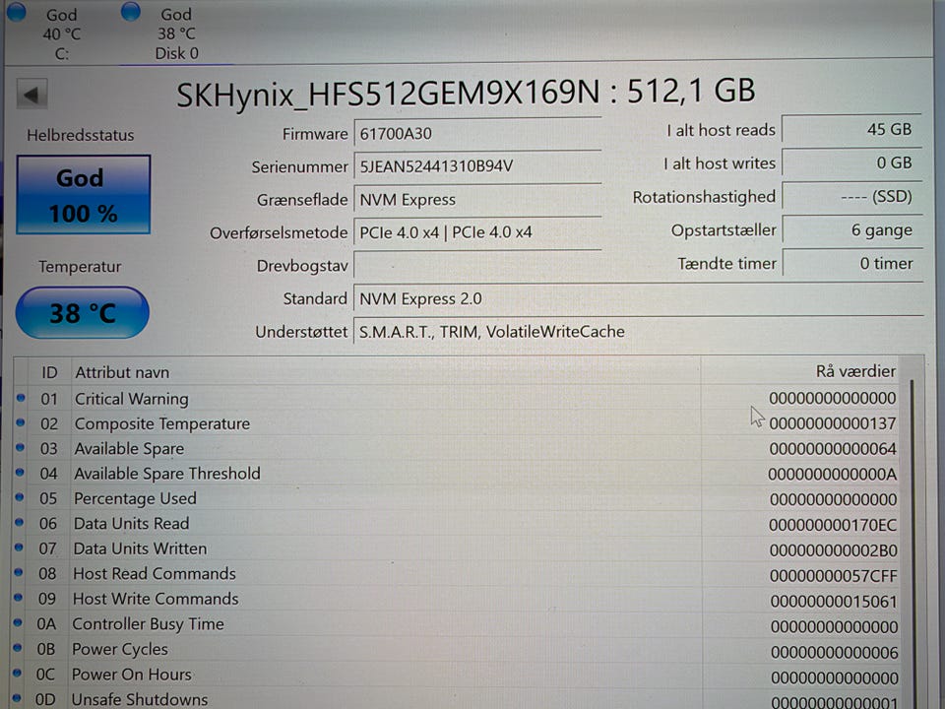The height and width of the screenshot is (709, 945).
Task: Click raw value 00000000000137
Action: tap(833, 424)
